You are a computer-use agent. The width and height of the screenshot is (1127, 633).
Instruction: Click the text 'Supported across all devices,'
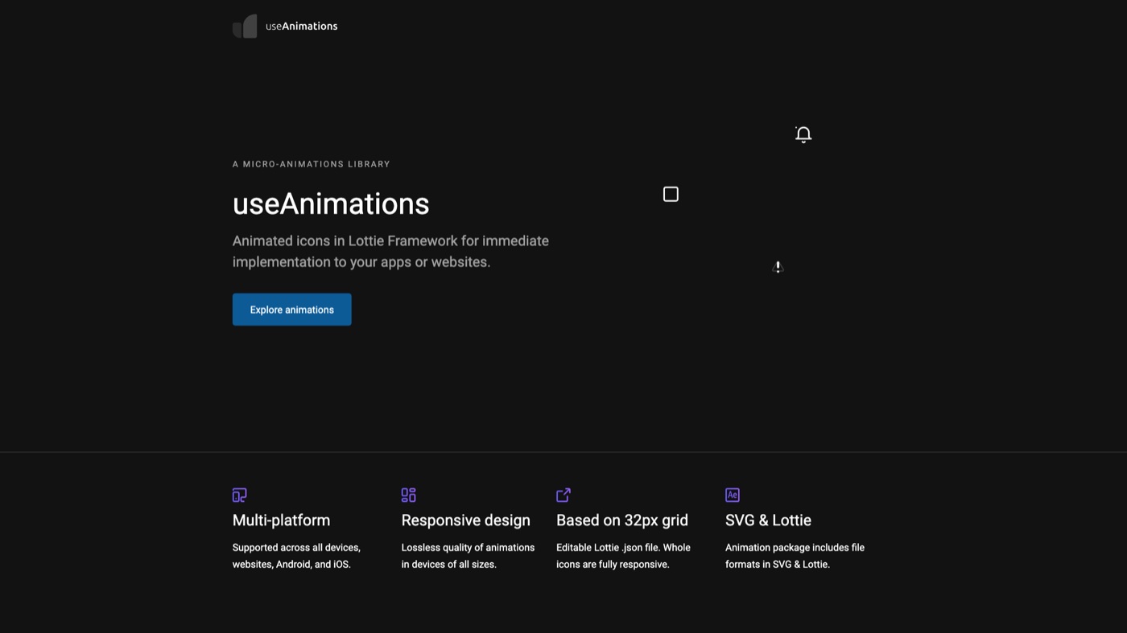click(x=296, y=548)
